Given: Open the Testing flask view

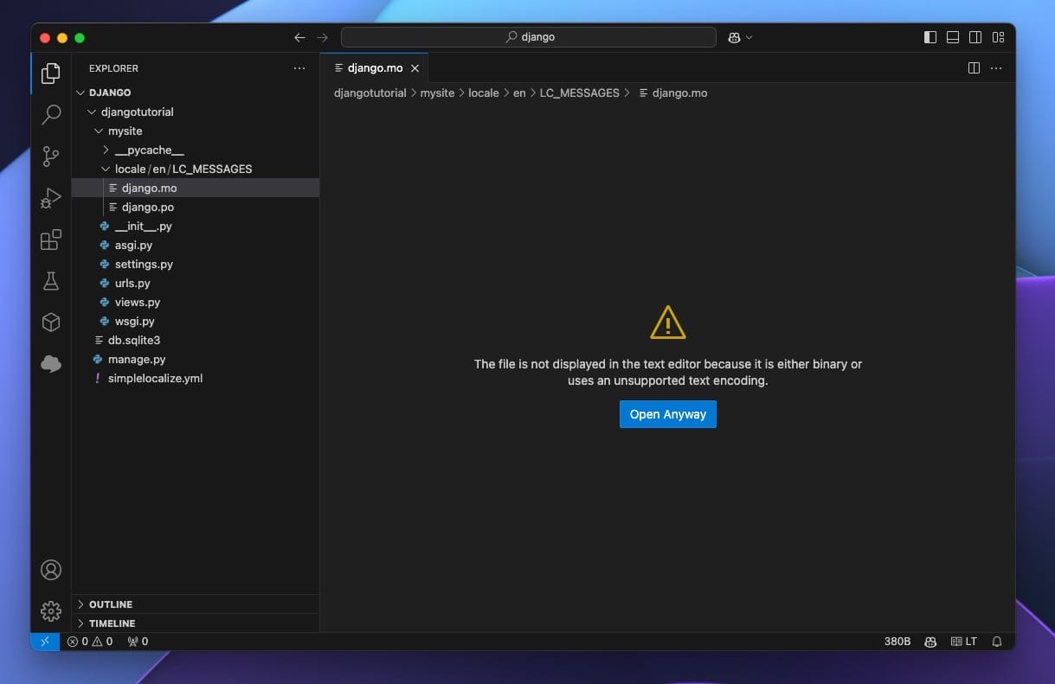Looking at the screenshot, I should (x=51, y=281).
